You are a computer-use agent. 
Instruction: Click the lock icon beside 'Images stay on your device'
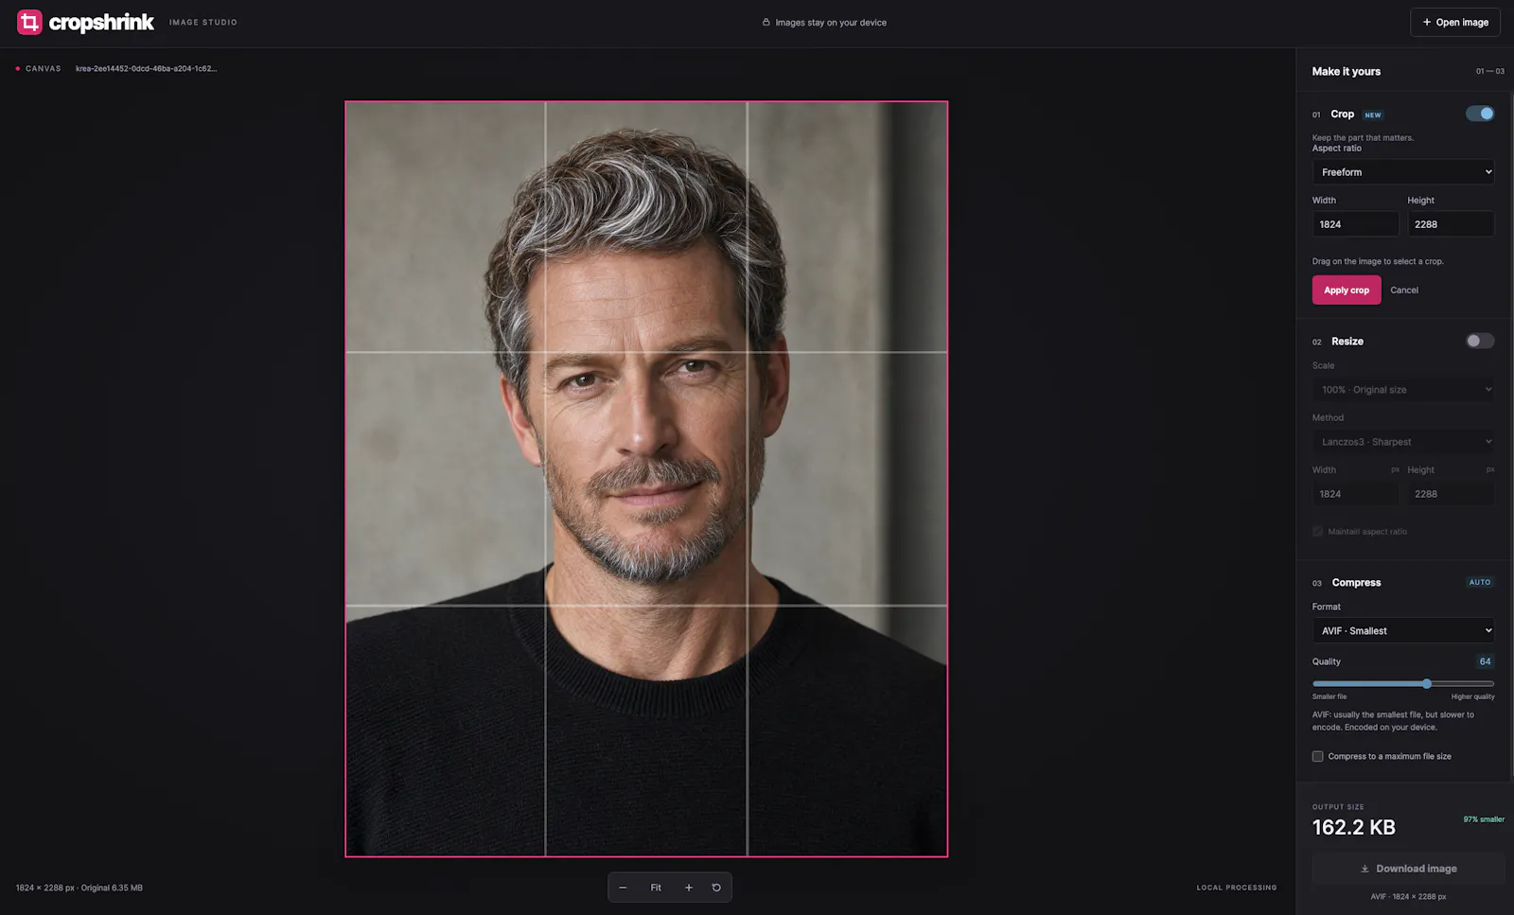point(766,23)
